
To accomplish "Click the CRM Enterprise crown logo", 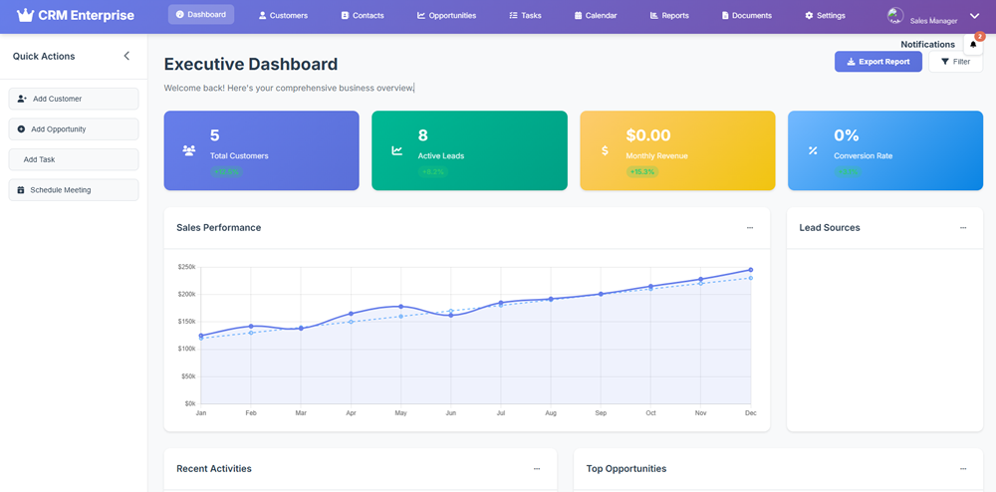I will pos(25,16).
